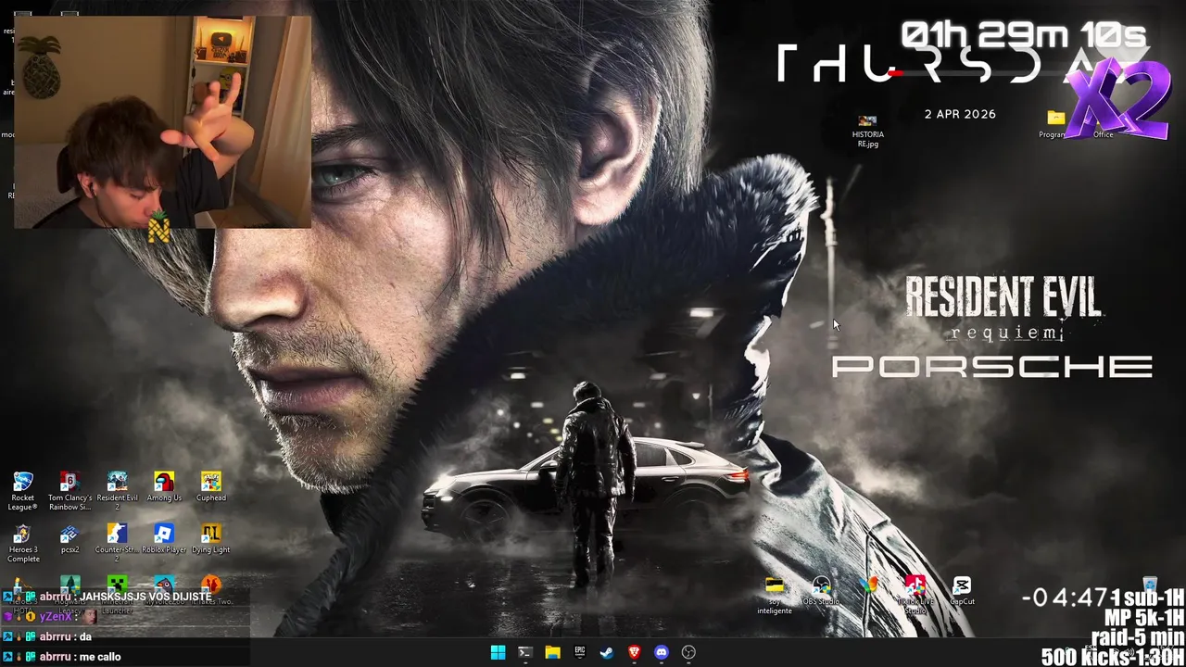Select the Heroes 3 Complete shortcut
The height and width of the screenshot is (667, 1186).
click(23, 543)
